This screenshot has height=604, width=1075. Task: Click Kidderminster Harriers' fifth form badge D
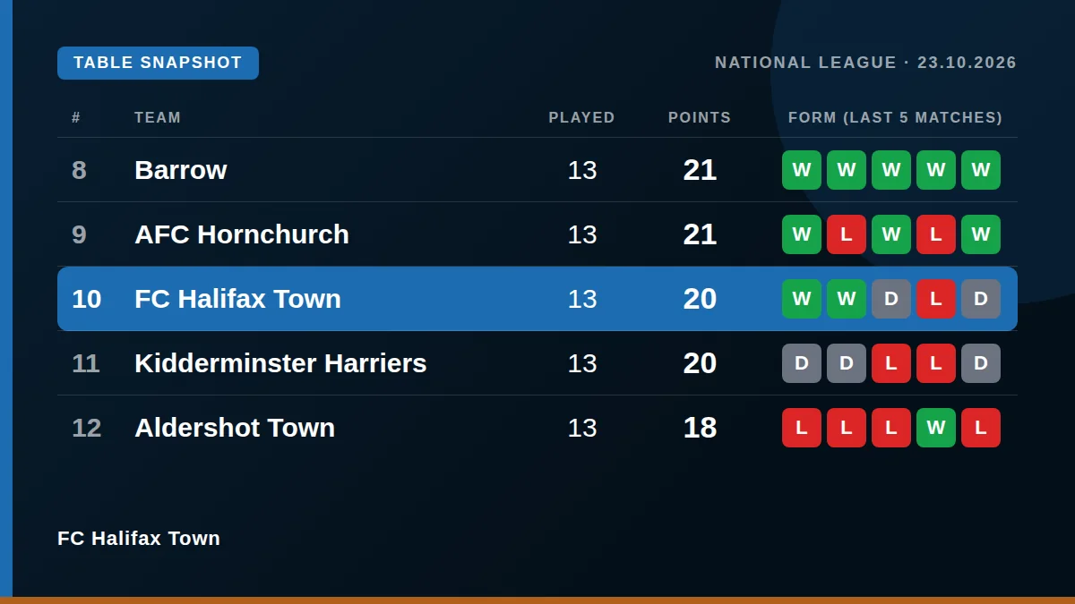pyautogui.click(x=981, y=363)
